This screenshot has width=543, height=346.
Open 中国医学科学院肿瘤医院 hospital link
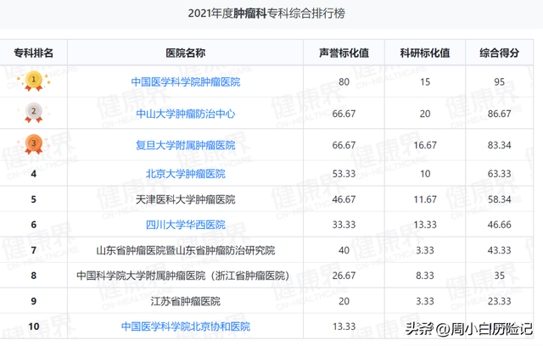[x=186, y=82]
